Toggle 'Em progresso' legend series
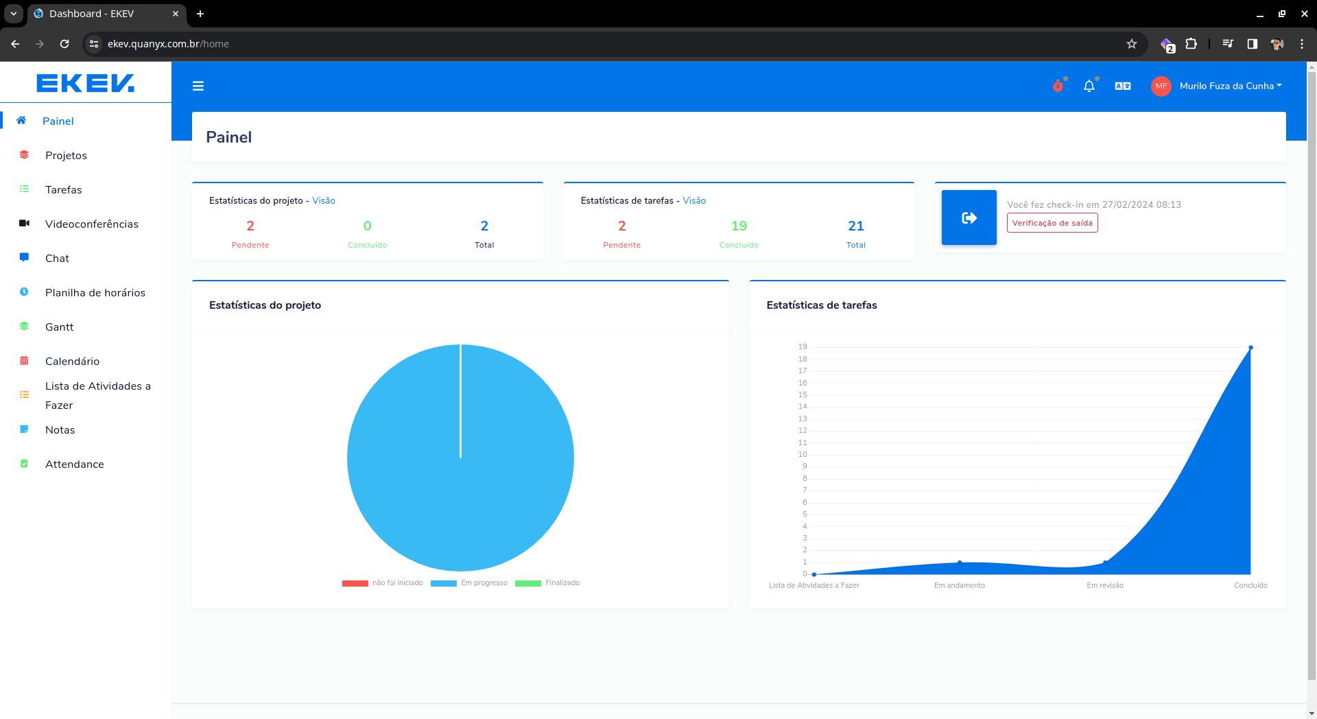Viewport: 1317px width, 719px height. pos(469,583)
